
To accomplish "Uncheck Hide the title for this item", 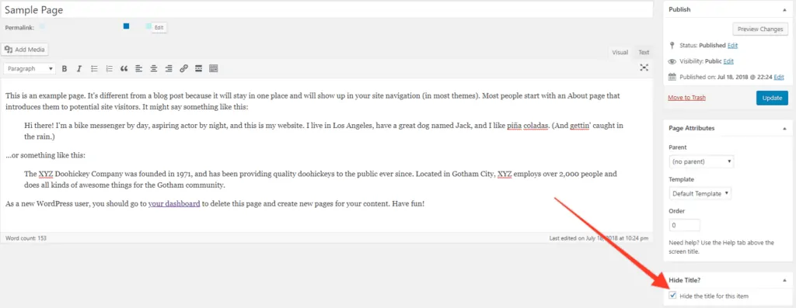I will [673, 296].
